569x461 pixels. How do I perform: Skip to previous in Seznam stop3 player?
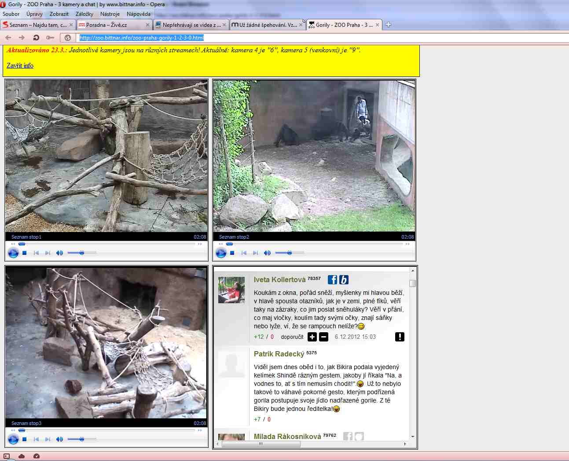[36, 439]
